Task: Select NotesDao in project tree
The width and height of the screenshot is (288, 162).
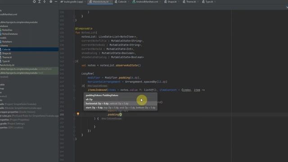Action: [x=7, y=30]
